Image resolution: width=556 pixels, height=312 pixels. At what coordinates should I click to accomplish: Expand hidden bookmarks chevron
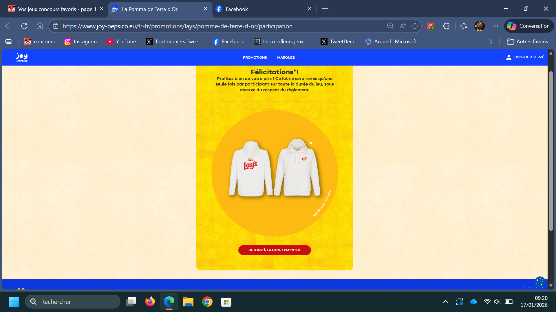tap(491, 42)
